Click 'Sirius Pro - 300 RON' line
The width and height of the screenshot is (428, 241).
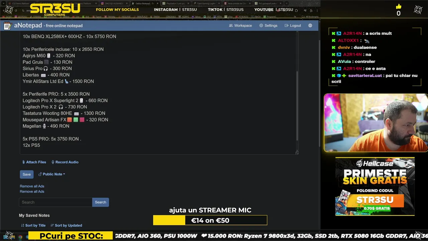pyautogui.click(x=47, y=68)
